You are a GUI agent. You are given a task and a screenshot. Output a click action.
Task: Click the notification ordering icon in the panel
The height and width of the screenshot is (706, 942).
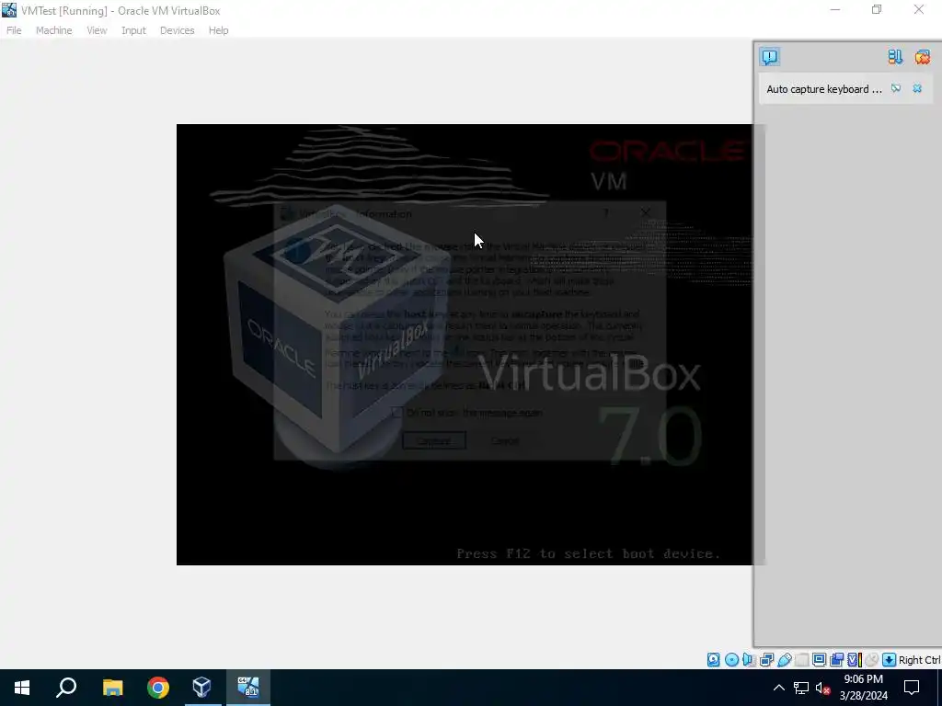coord(895,57)
